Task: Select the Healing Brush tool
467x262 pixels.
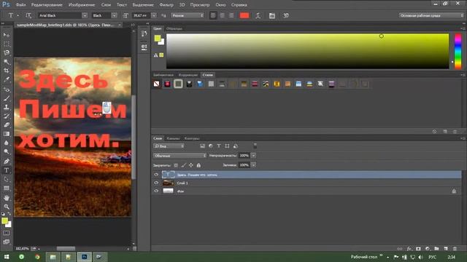Action: (x=7, y=89)
